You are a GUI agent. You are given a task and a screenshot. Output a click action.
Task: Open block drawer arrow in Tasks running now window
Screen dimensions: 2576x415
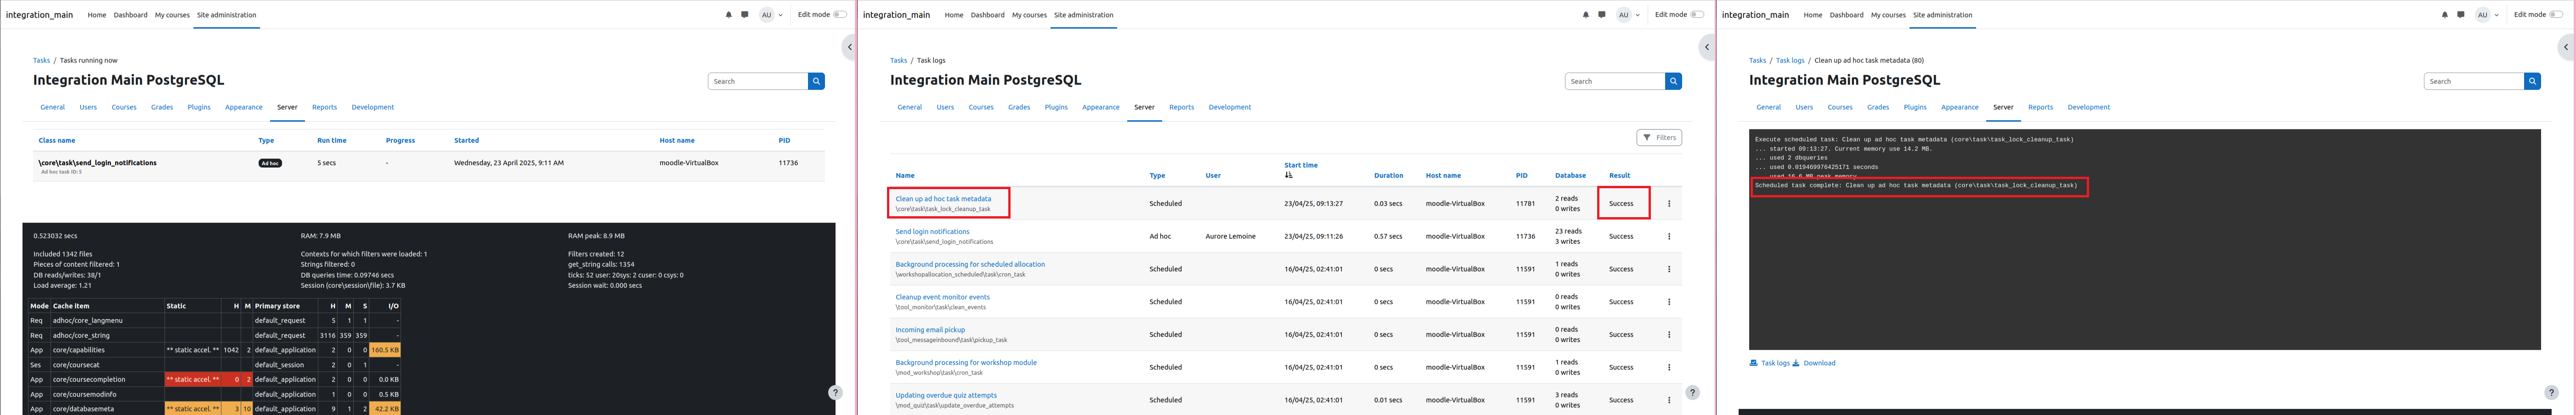coord(850,47)
